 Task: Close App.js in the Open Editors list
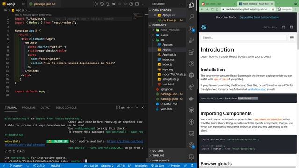[x=155, y=15]
